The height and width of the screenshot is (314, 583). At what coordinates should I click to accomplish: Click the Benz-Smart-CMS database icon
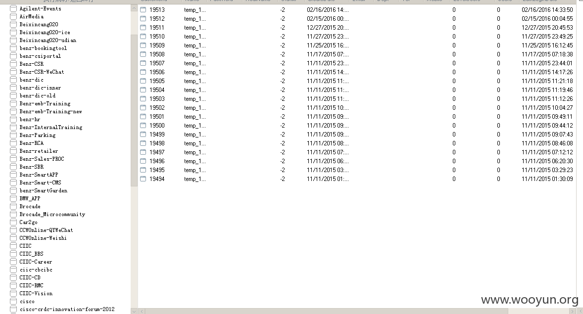pyautogui.click(x=13, y=182)
